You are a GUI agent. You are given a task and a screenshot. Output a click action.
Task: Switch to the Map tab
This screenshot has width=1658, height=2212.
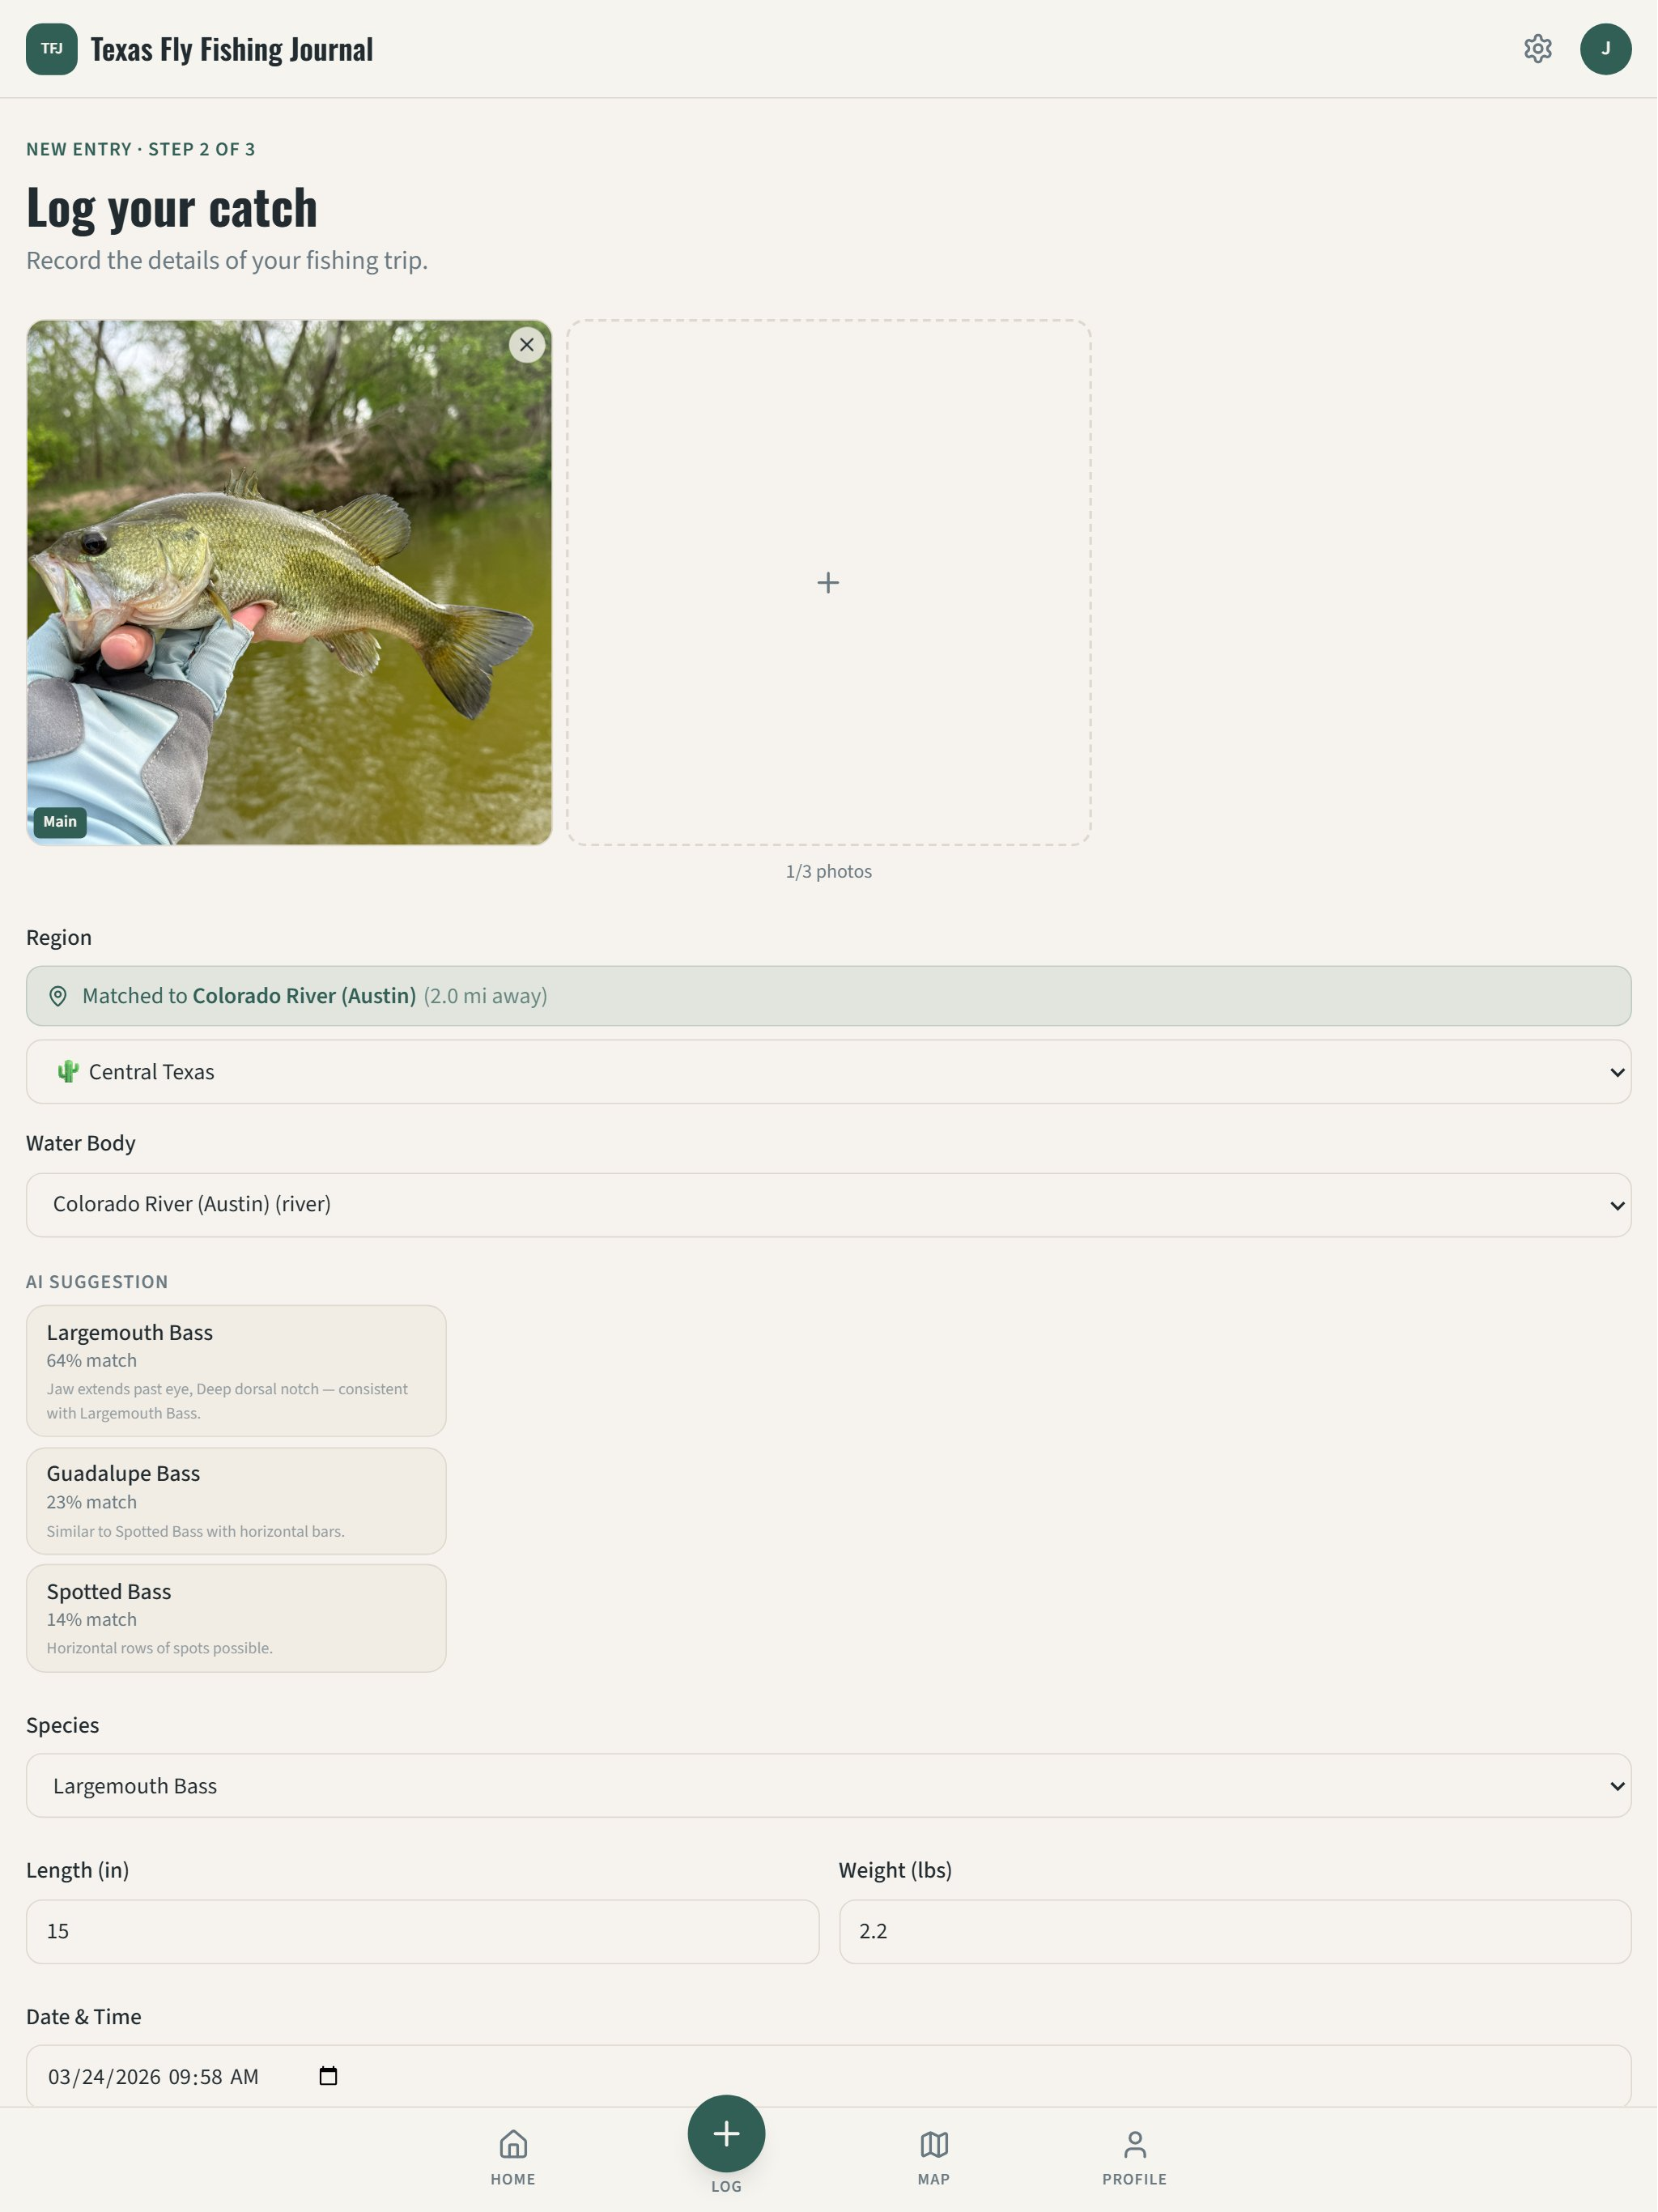933,2158
